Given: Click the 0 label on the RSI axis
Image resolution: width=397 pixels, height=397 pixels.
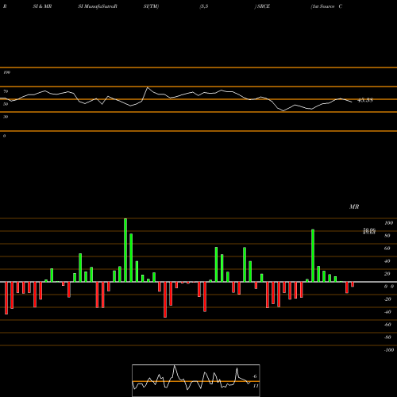Looking at the screenshot, I should click(x=4, y=136).
